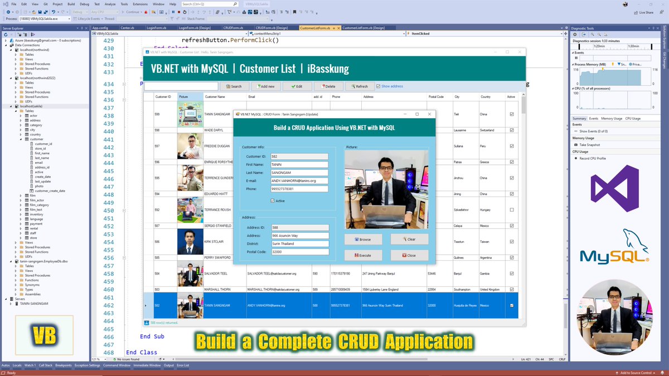
Task: Click zoom in icon in Diagnostic Tools
Action: coord(593,35)
